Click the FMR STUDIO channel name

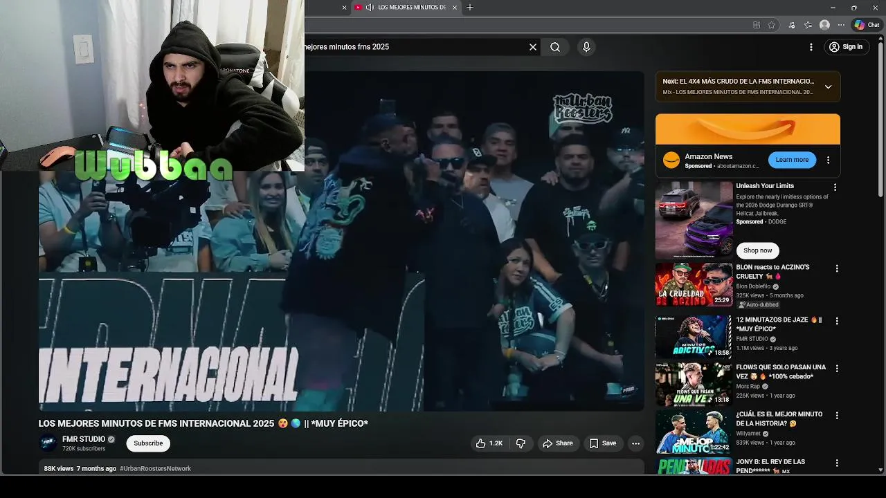(x=84, y=439)
